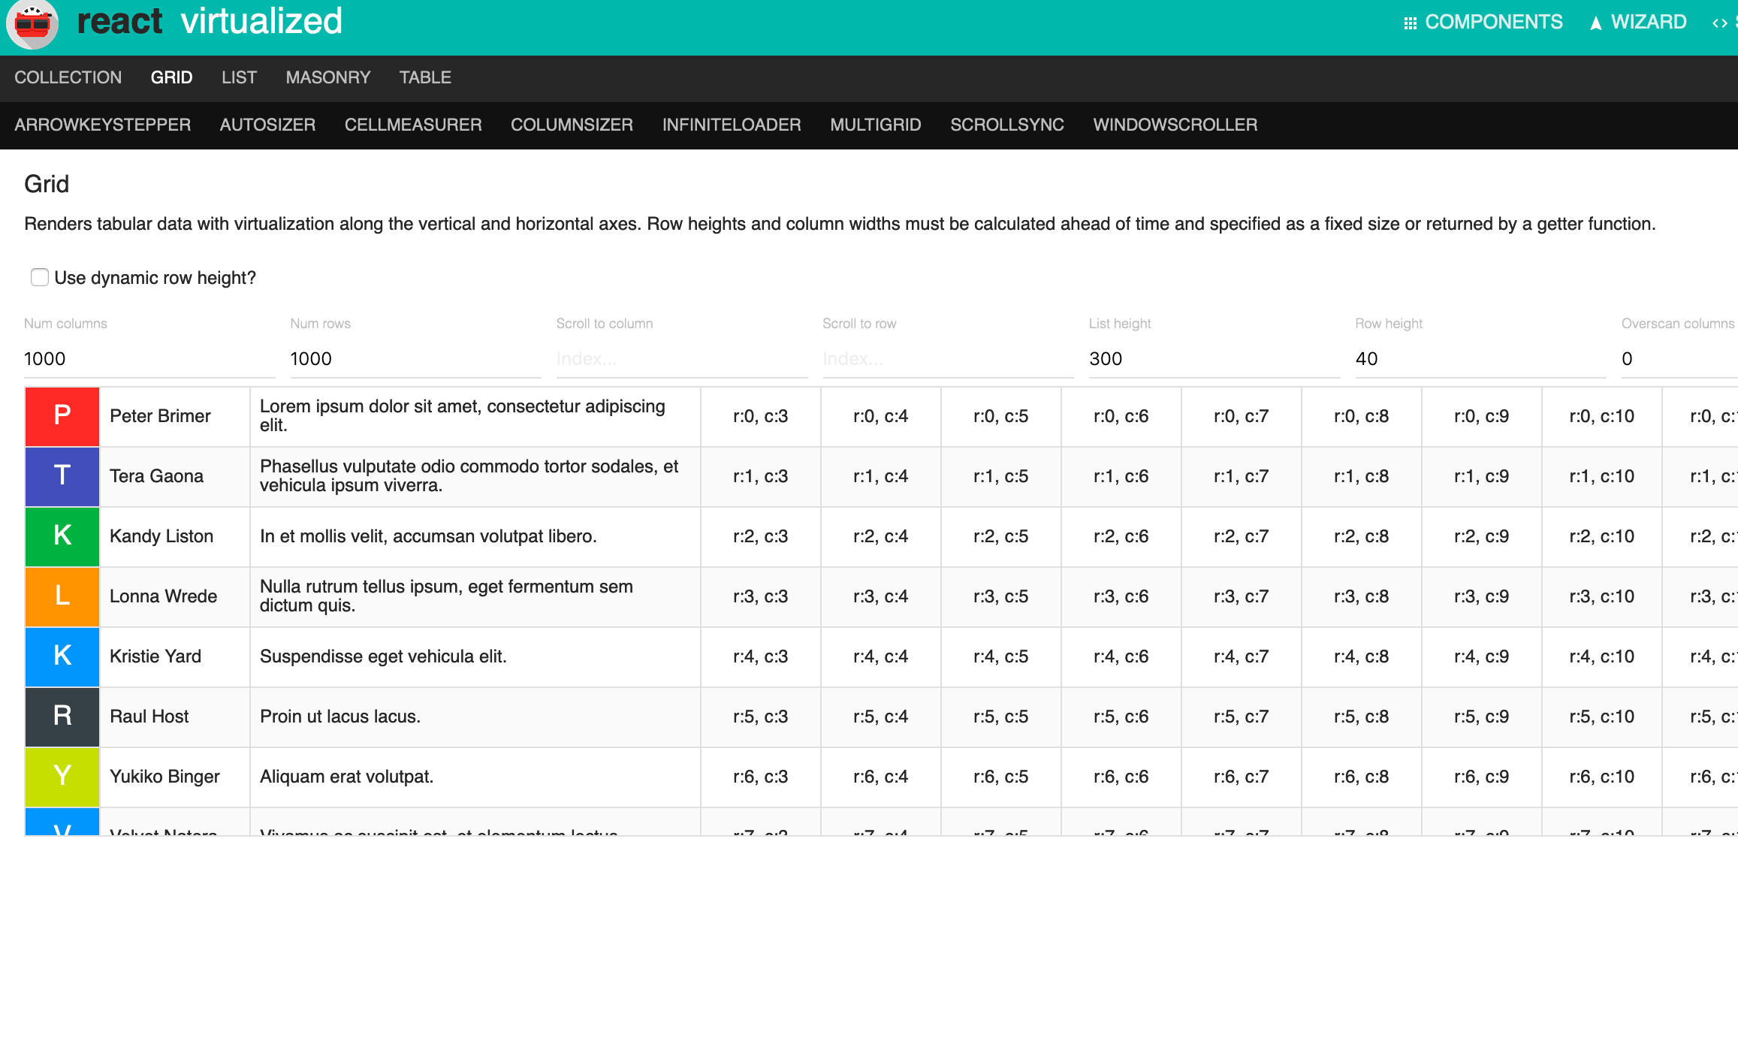Switch to the Collection tab
Image resolution: width=1738 pixels, height=1056 pixels.
(x=68, y=77)
